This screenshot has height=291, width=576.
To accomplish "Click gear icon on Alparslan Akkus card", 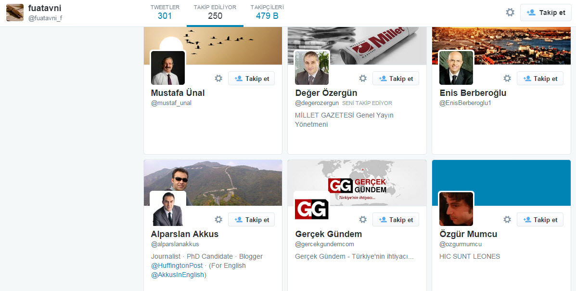I will [218, 220].
